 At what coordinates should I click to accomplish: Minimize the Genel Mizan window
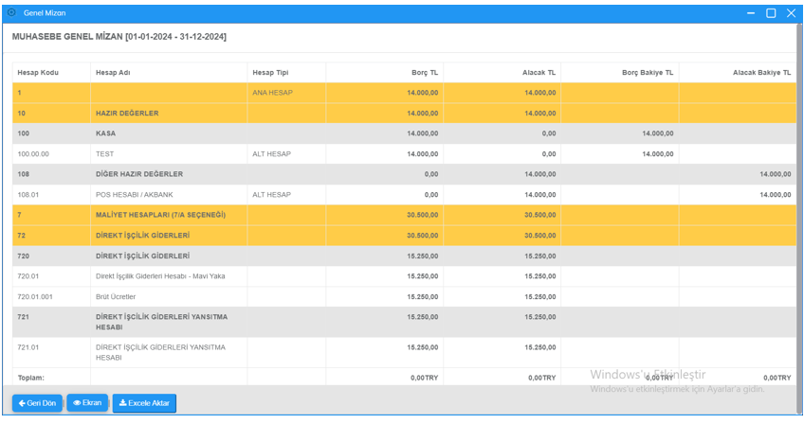[x=751, y=13]
